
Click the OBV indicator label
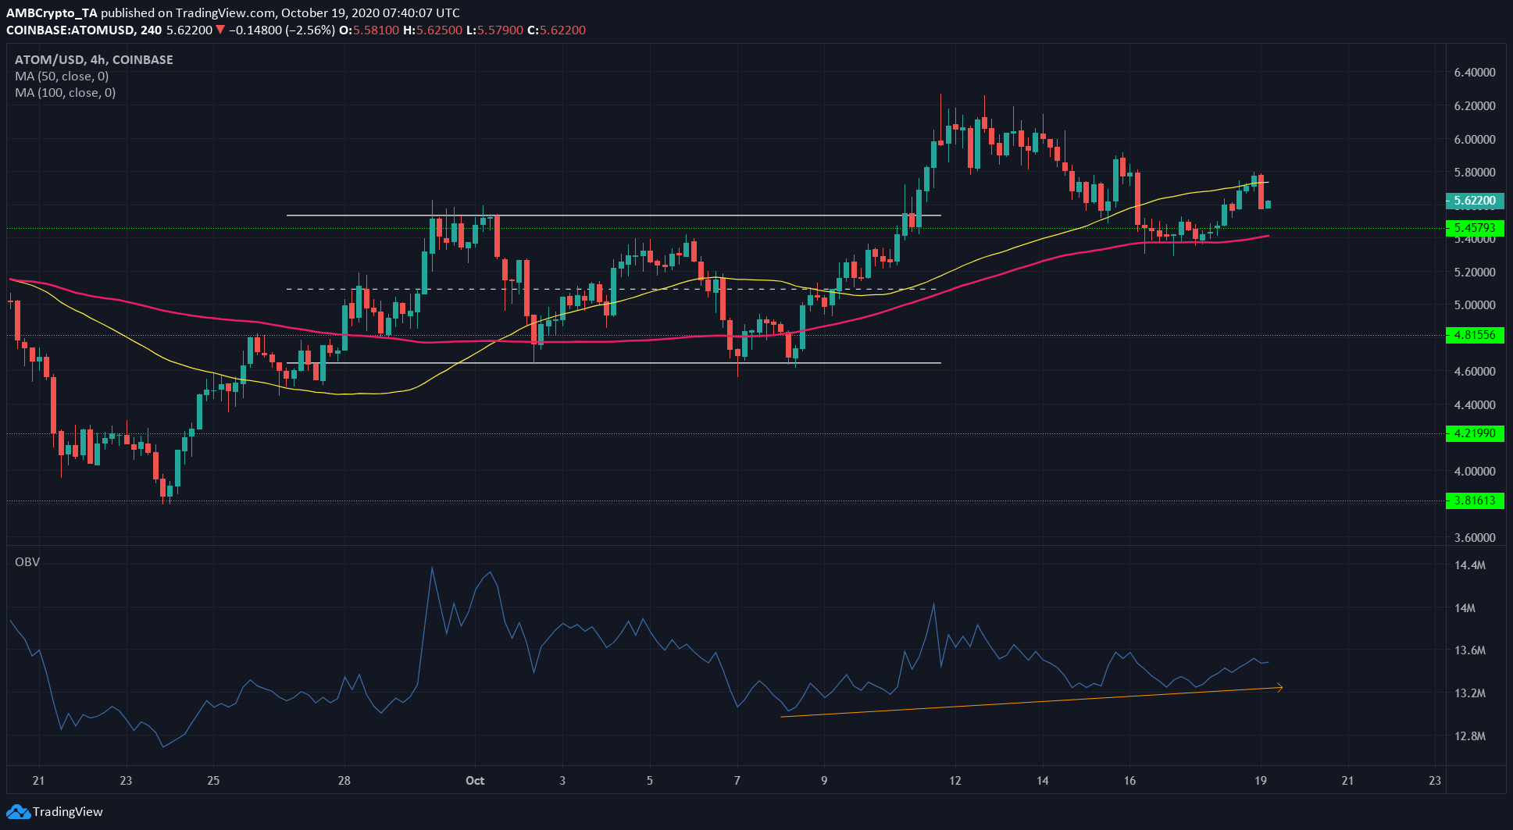point(27,562)
